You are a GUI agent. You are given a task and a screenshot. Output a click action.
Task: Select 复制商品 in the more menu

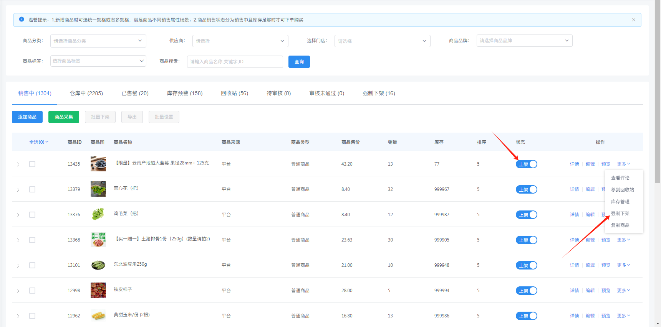(x=620, y=225)
